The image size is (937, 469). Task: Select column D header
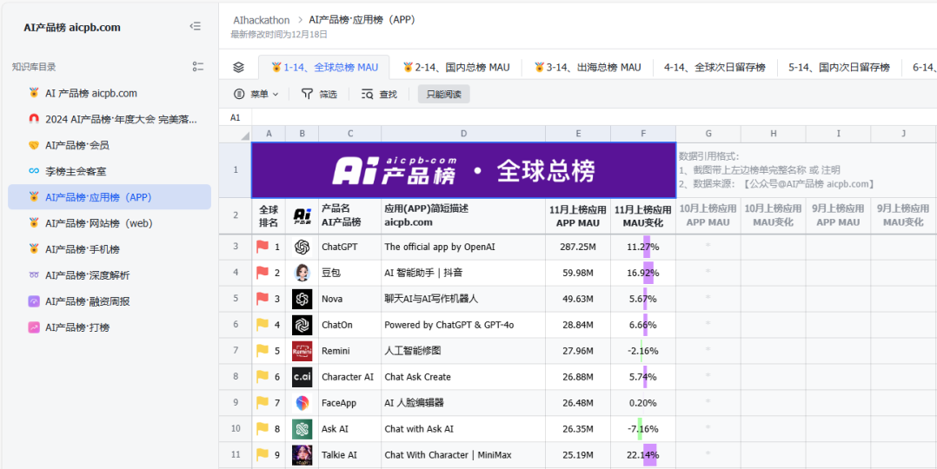point(463,134)
